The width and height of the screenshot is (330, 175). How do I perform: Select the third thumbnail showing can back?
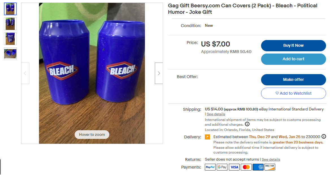tap(10, 39)
